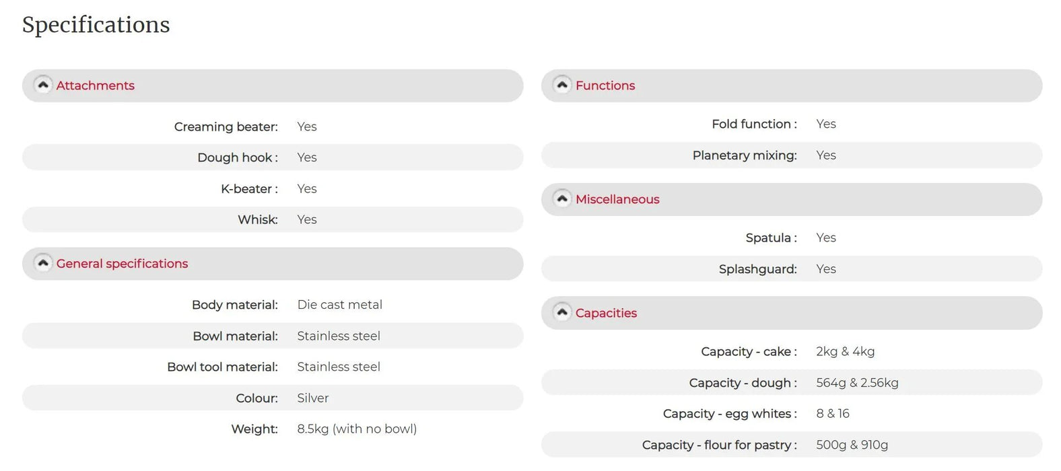
Task: Click the chevron icon beside General specifications
Action: [x=43, y=264]
